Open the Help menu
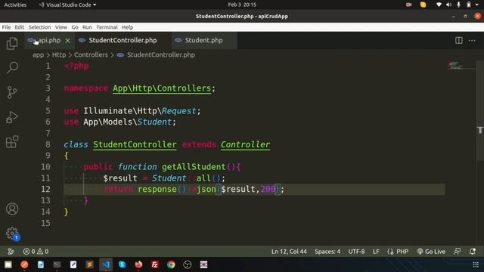 (127, 27)
